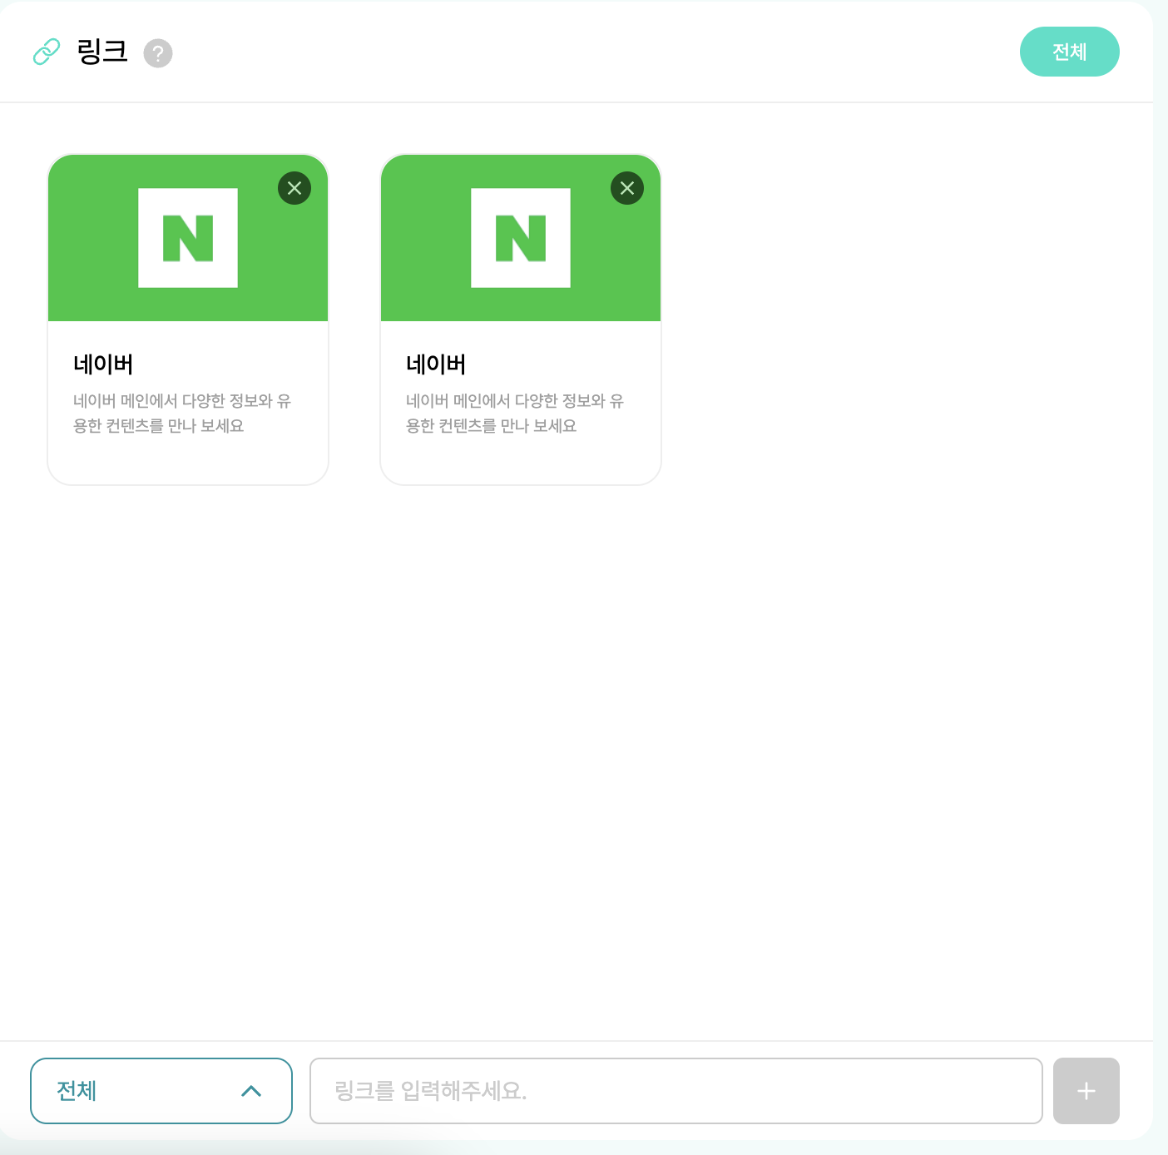The height and width of the screenshot is (1155, 1168).
Task: Remove the second 네이버 card with its X
Action: pyautogui.click(x=627, y=188)
